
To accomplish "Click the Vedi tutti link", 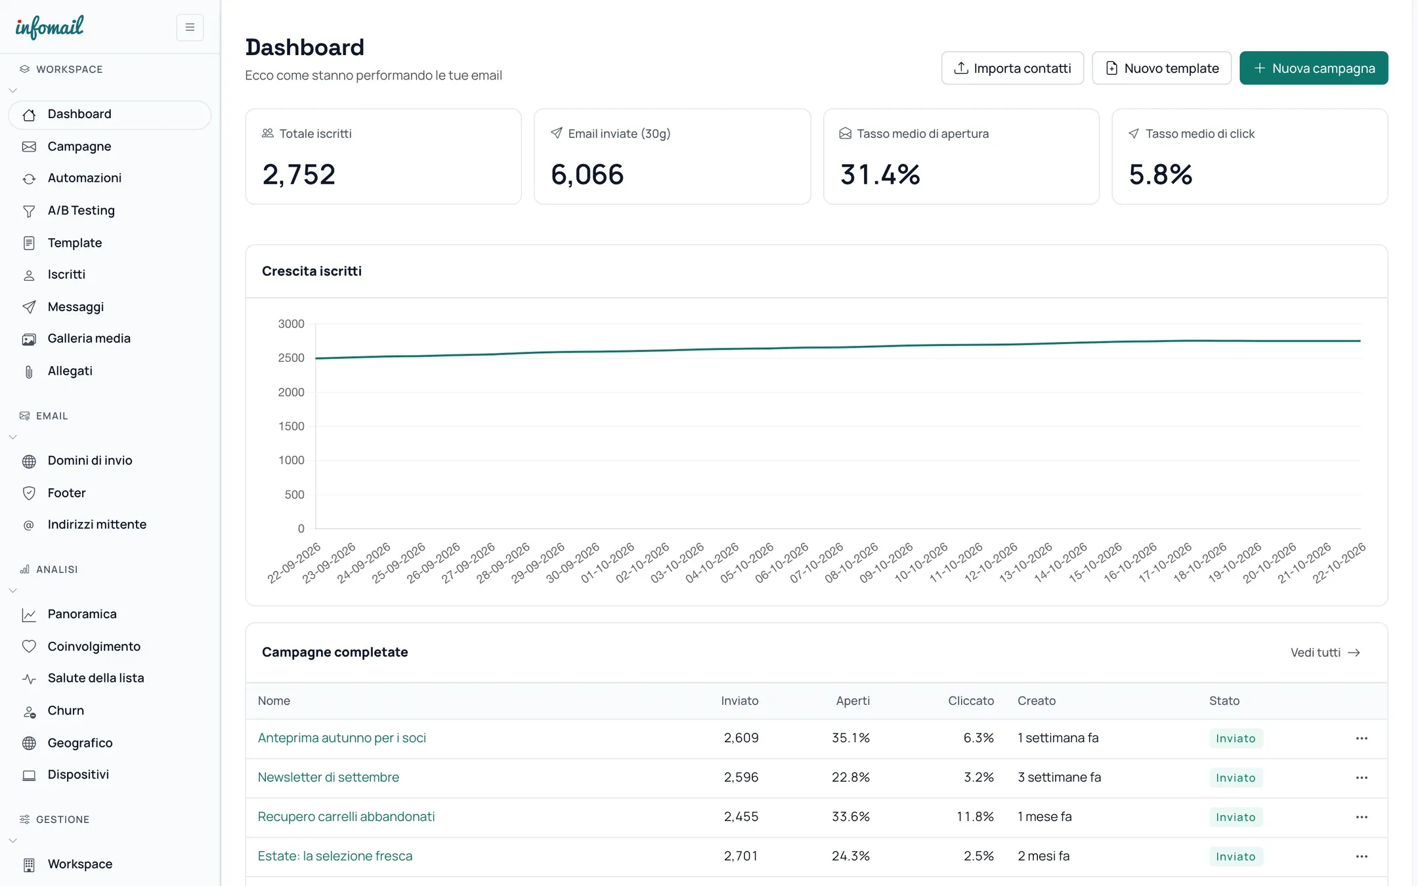I will tap(1325, 653).
